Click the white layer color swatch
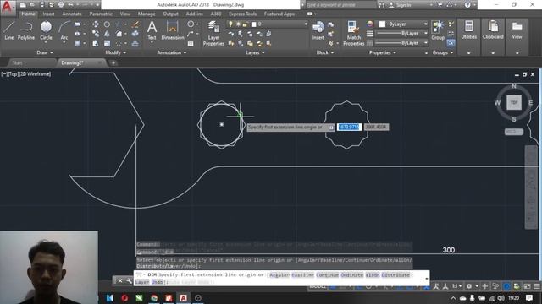 (254, 24)
